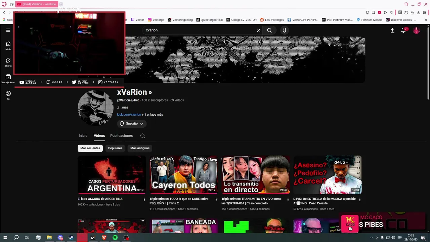Image resolution: width=430 pixels, height=242 pixels.
Task: Open options for D4VD Caso Celeste video
Action: [360, 199]
